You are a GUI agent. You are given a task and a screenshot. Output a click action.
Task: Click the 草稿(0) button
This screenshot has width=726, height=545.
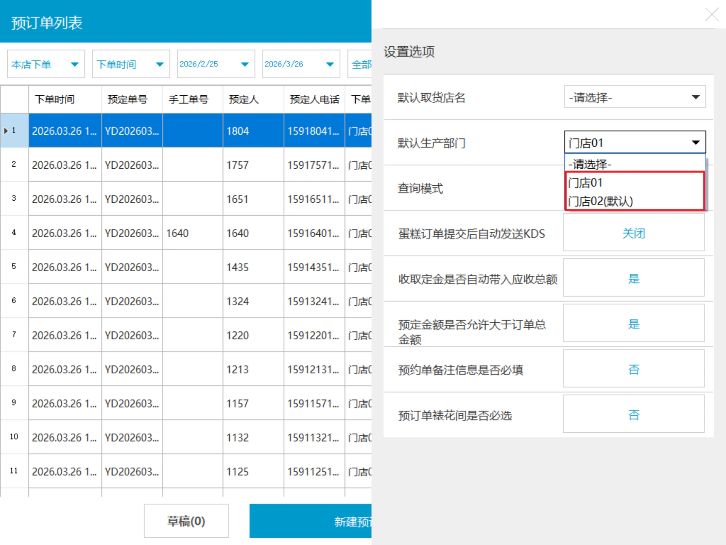[x=186, y=521]
